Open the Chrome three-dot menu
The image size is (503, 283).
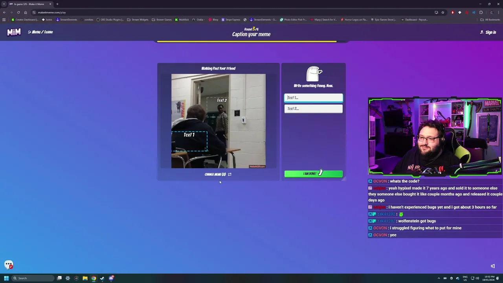[498, 12]
